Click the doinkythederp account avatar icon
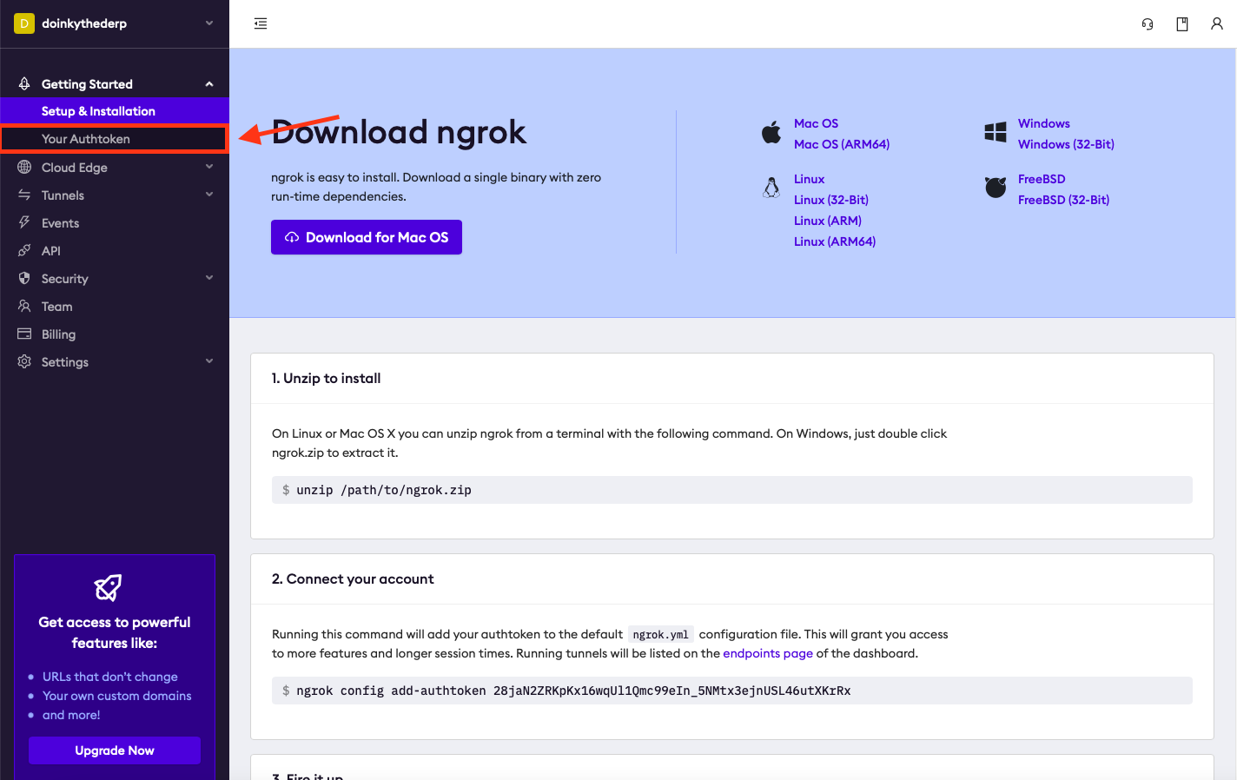1237x780 pixels. coord(24,23)
